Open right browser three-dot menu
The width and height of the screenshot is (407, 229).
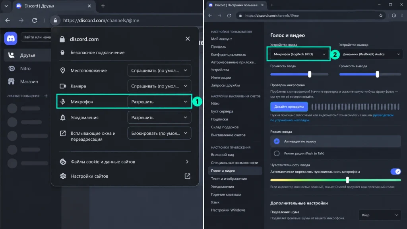[402, 16]
